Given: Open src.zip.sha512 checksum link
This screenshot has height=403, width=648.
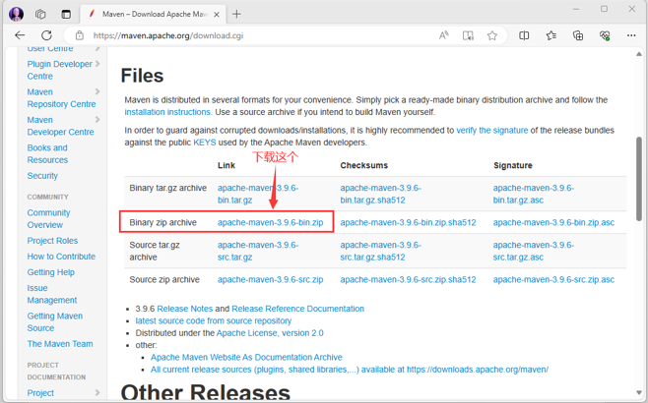Looking at the screenshot, I should pyautogui.click(x=408, y=280).
